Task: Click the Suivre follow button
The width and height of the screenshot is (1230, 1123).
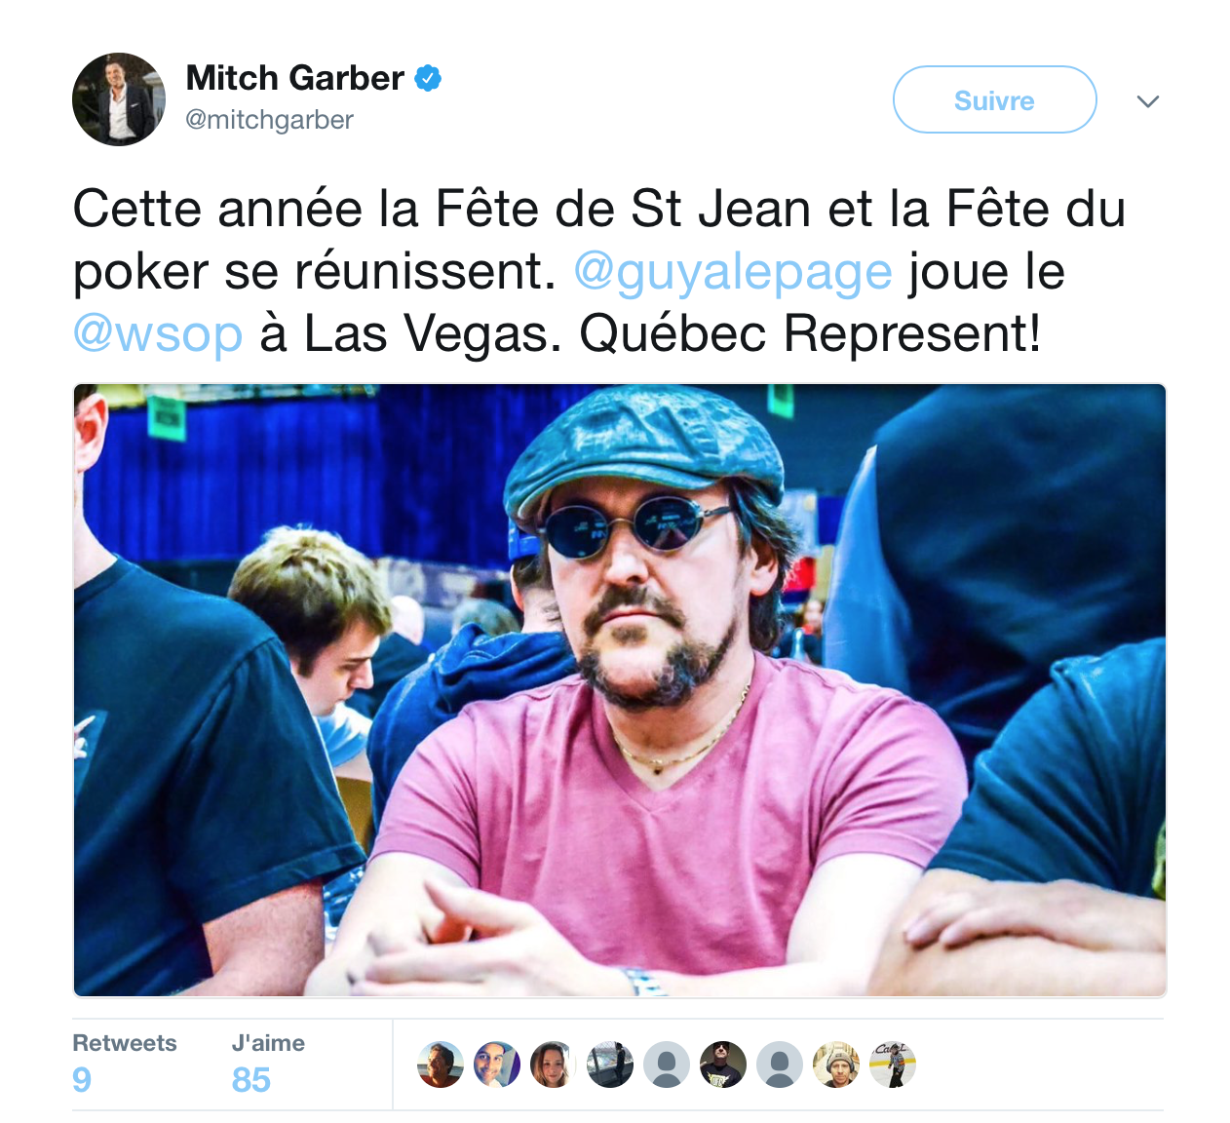Action: click(994, 99)
